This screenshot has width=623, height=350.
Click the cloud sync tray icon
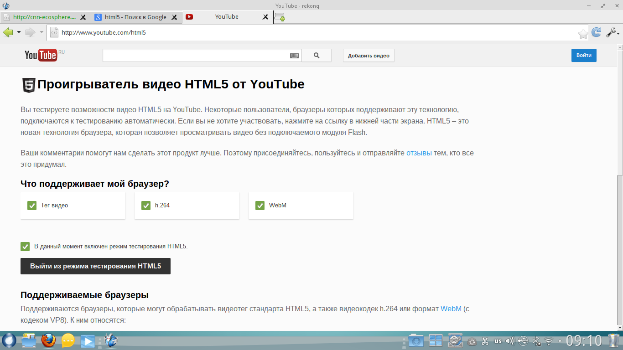(472, 341)
